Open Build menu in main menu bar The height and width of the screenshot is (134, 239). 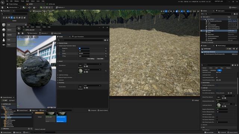click(x=27, y=1)
